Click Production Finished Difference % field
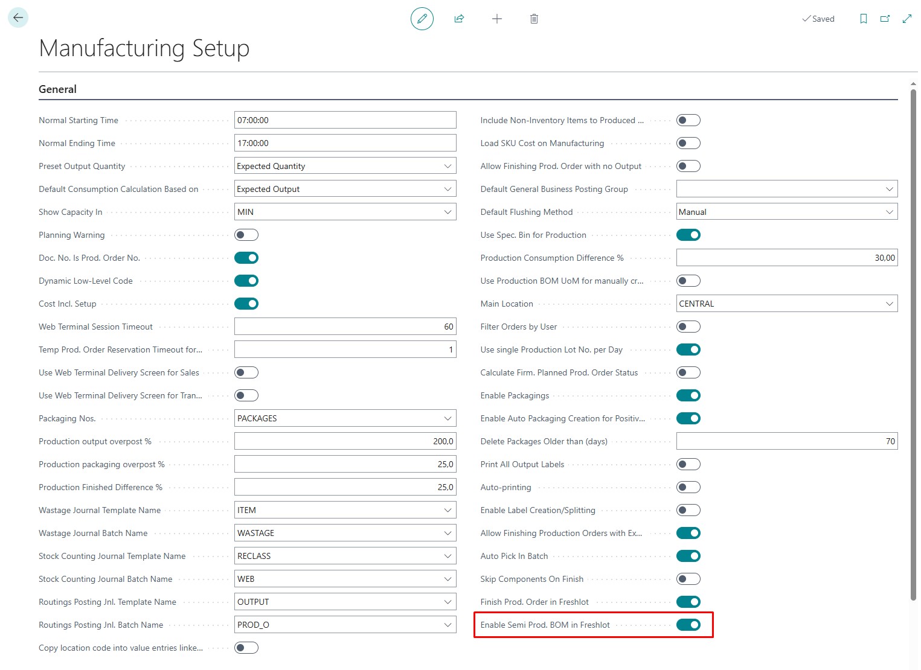921x670 pixels. point(345,487)
